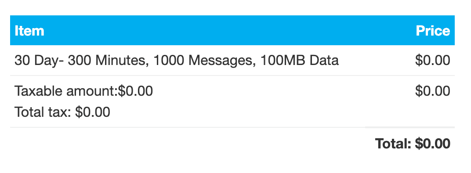Click the word 'Messages' in item description

[221, 61]
